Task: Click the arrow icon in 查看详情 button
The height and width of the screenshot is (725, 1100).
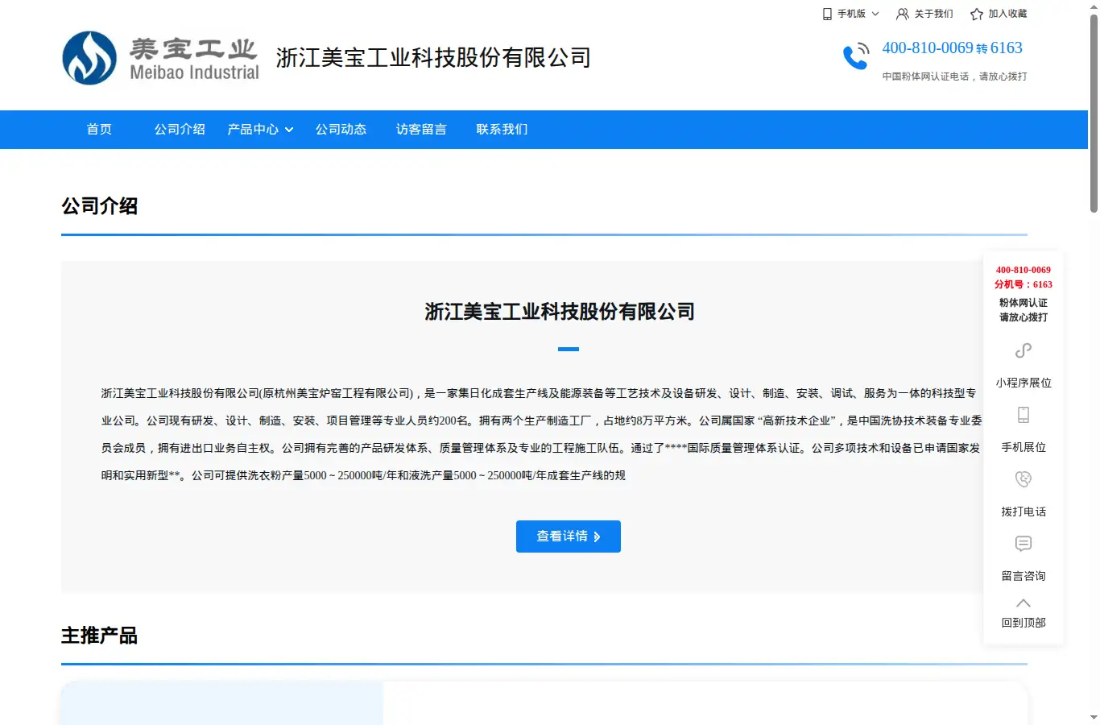Action: pyautogui.click(x=597, y=536)
